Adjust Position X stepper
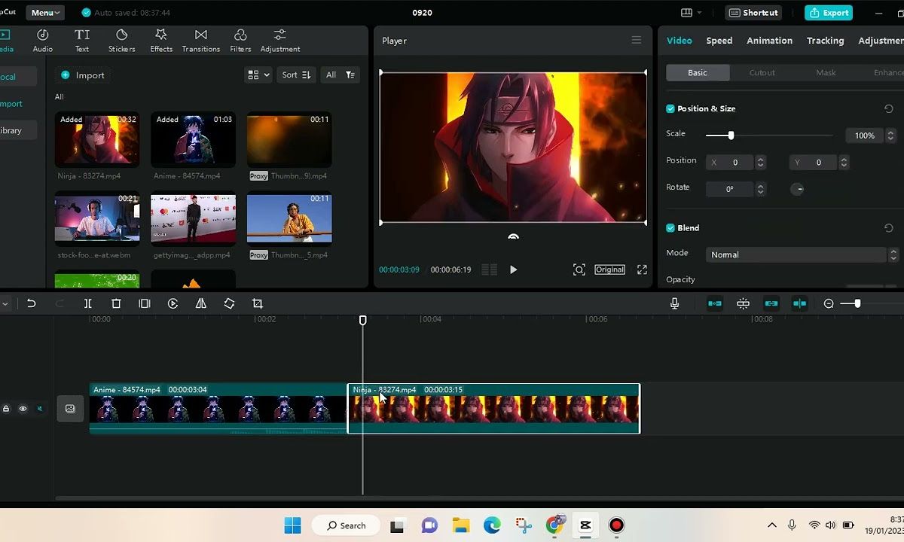 (760, 162)
